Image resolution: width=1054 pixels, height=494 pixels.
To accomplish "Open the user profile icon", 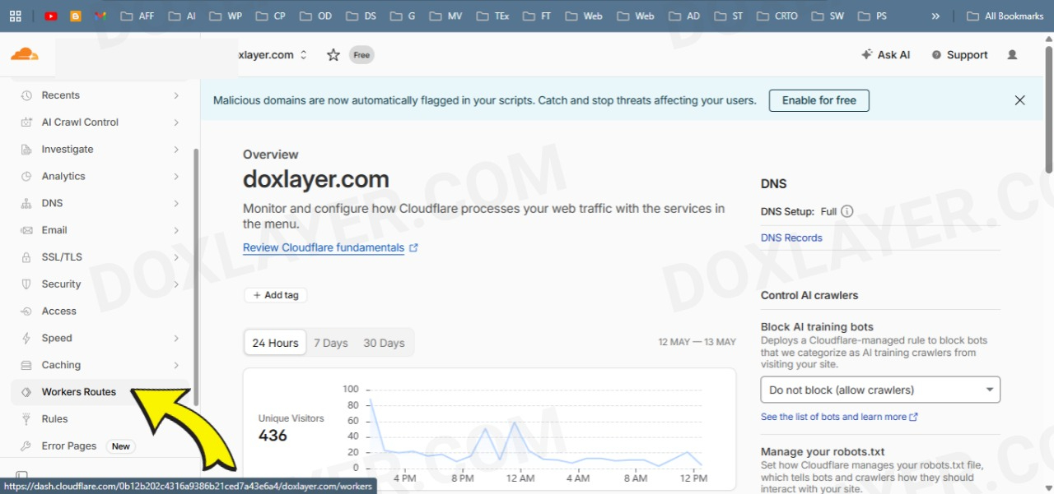I will click(1013, 55).
